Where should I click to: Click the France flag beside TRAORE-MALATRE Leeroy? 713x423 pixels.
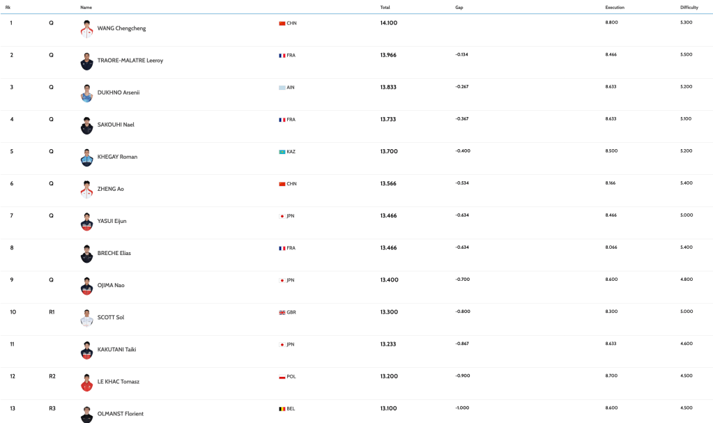pos(282,55)
